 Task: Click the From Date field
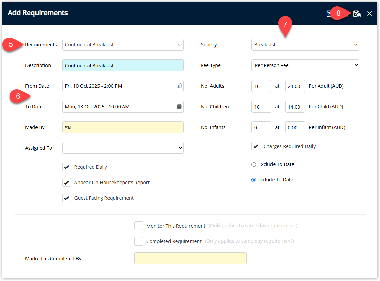pyautogui.click(x=123, y=86)
